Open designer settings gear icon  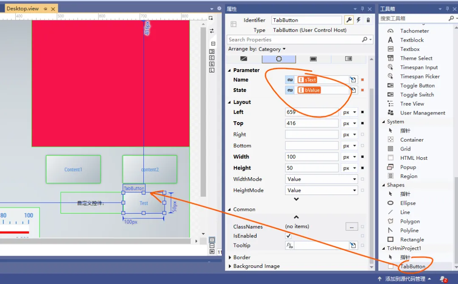pyautogui.click(x=219, y=9)
